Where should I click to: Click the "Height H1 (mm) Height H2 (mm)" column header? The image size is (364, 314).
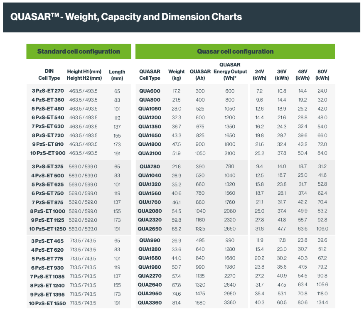pos(84,75)
